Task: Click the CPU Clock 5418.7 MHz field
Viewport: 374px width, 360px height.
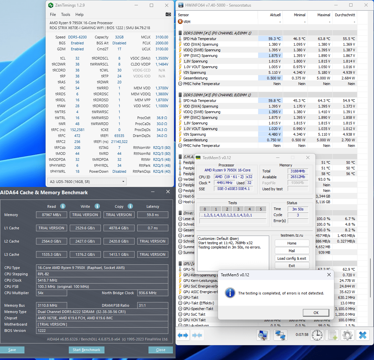Action: click(102, 280)
